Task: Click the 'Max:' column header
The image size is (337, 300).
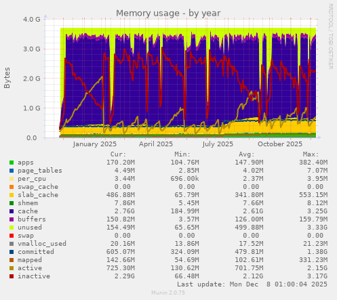Action: pos(311,154)
